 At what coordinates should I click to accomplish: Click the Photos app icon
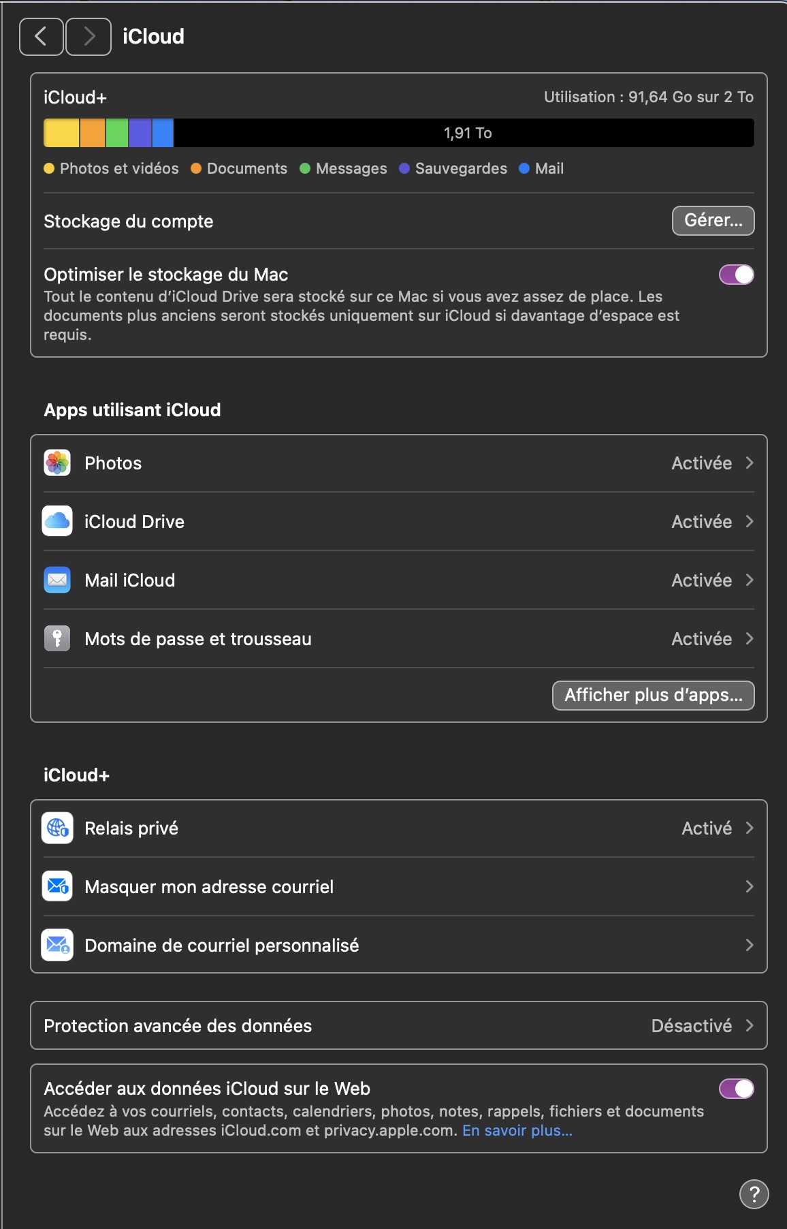coord(57,463)
